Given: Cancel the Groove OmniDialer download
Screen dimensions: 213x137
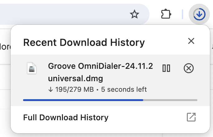Looking at the screenshot, I should tap(188, 68).
